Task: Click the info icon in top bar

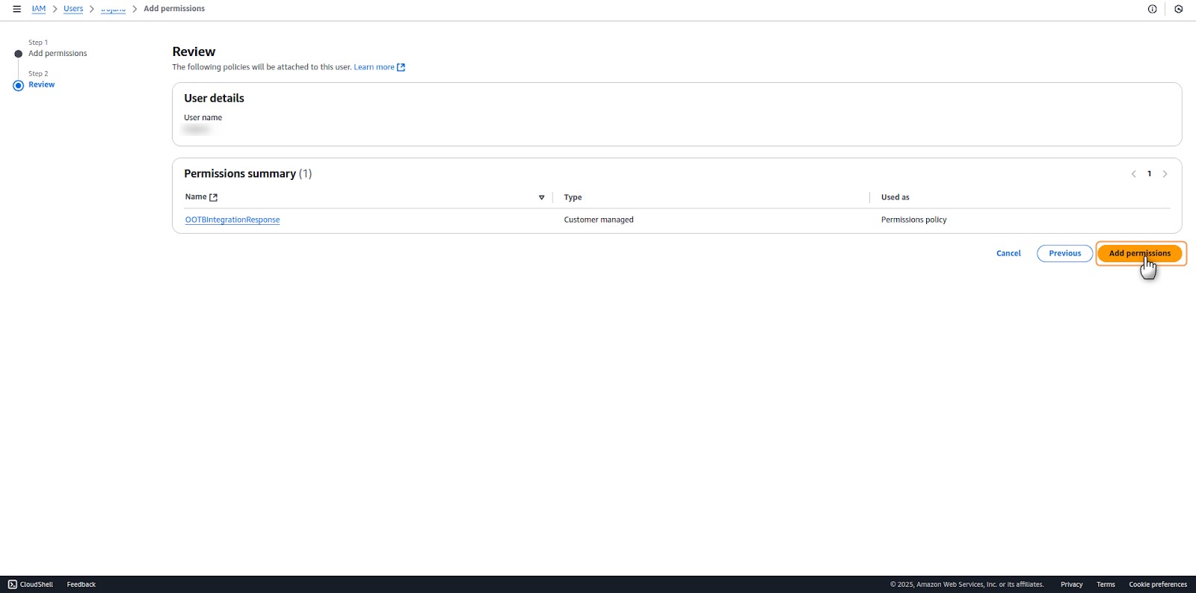Action: 1152,9
